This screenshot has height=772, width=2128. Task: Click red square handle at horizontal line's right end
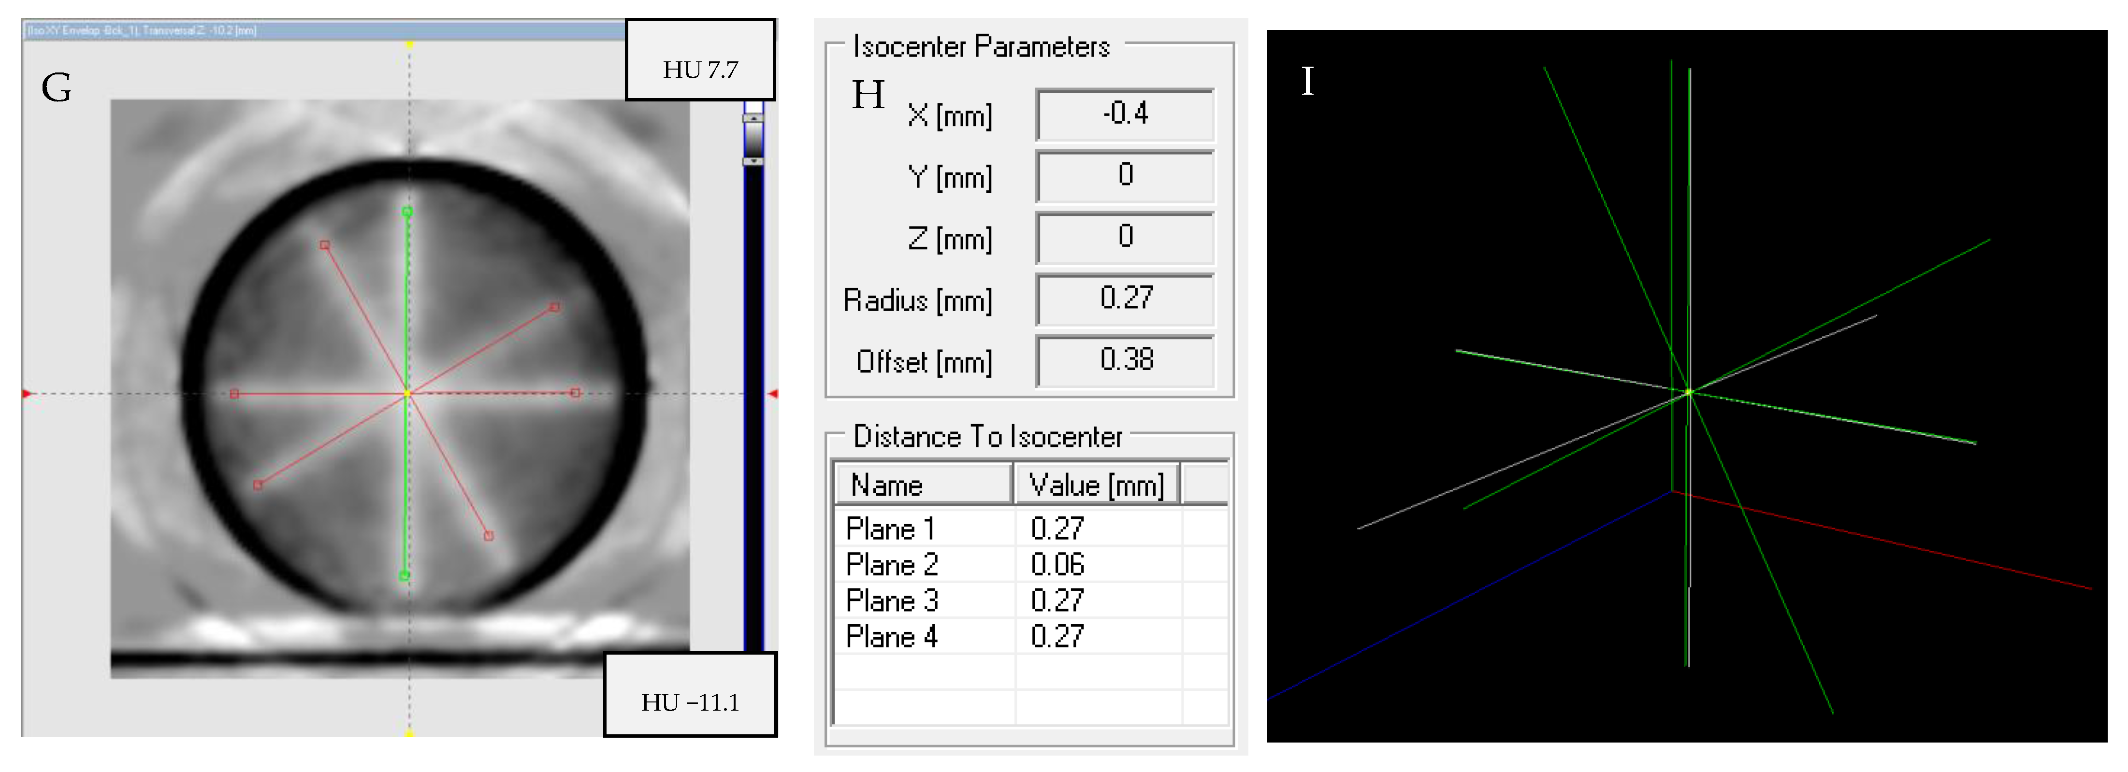(x=576, y=393)
